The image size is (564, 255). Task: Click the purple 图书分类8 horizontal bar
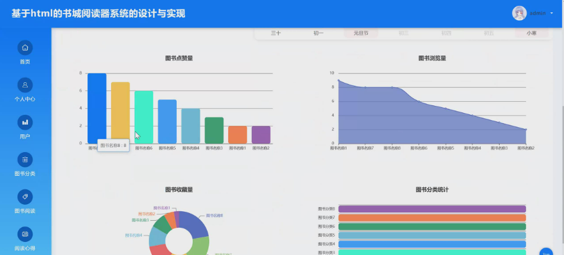(432, 209)
